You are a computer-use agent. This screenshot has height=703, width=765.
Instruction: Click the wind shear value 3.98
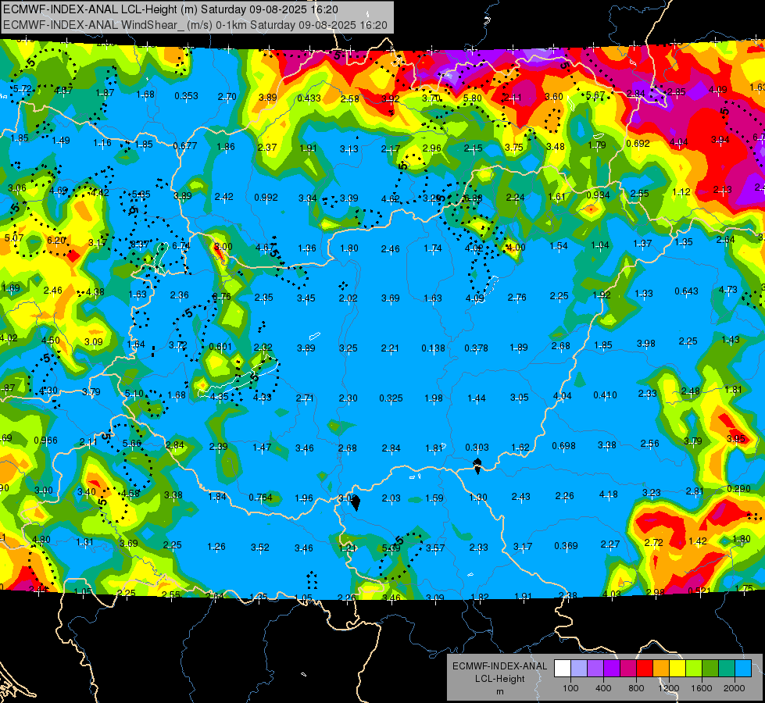point(646,344)
